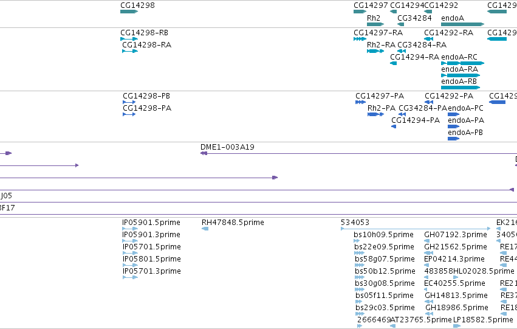Click the CG34284 gene arrow

pos(400,24)
